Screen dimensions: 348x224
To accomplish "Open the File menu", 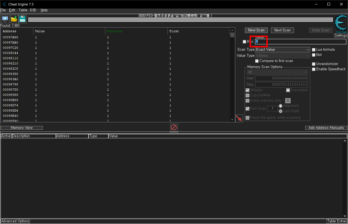I will [x=3, y=10].
